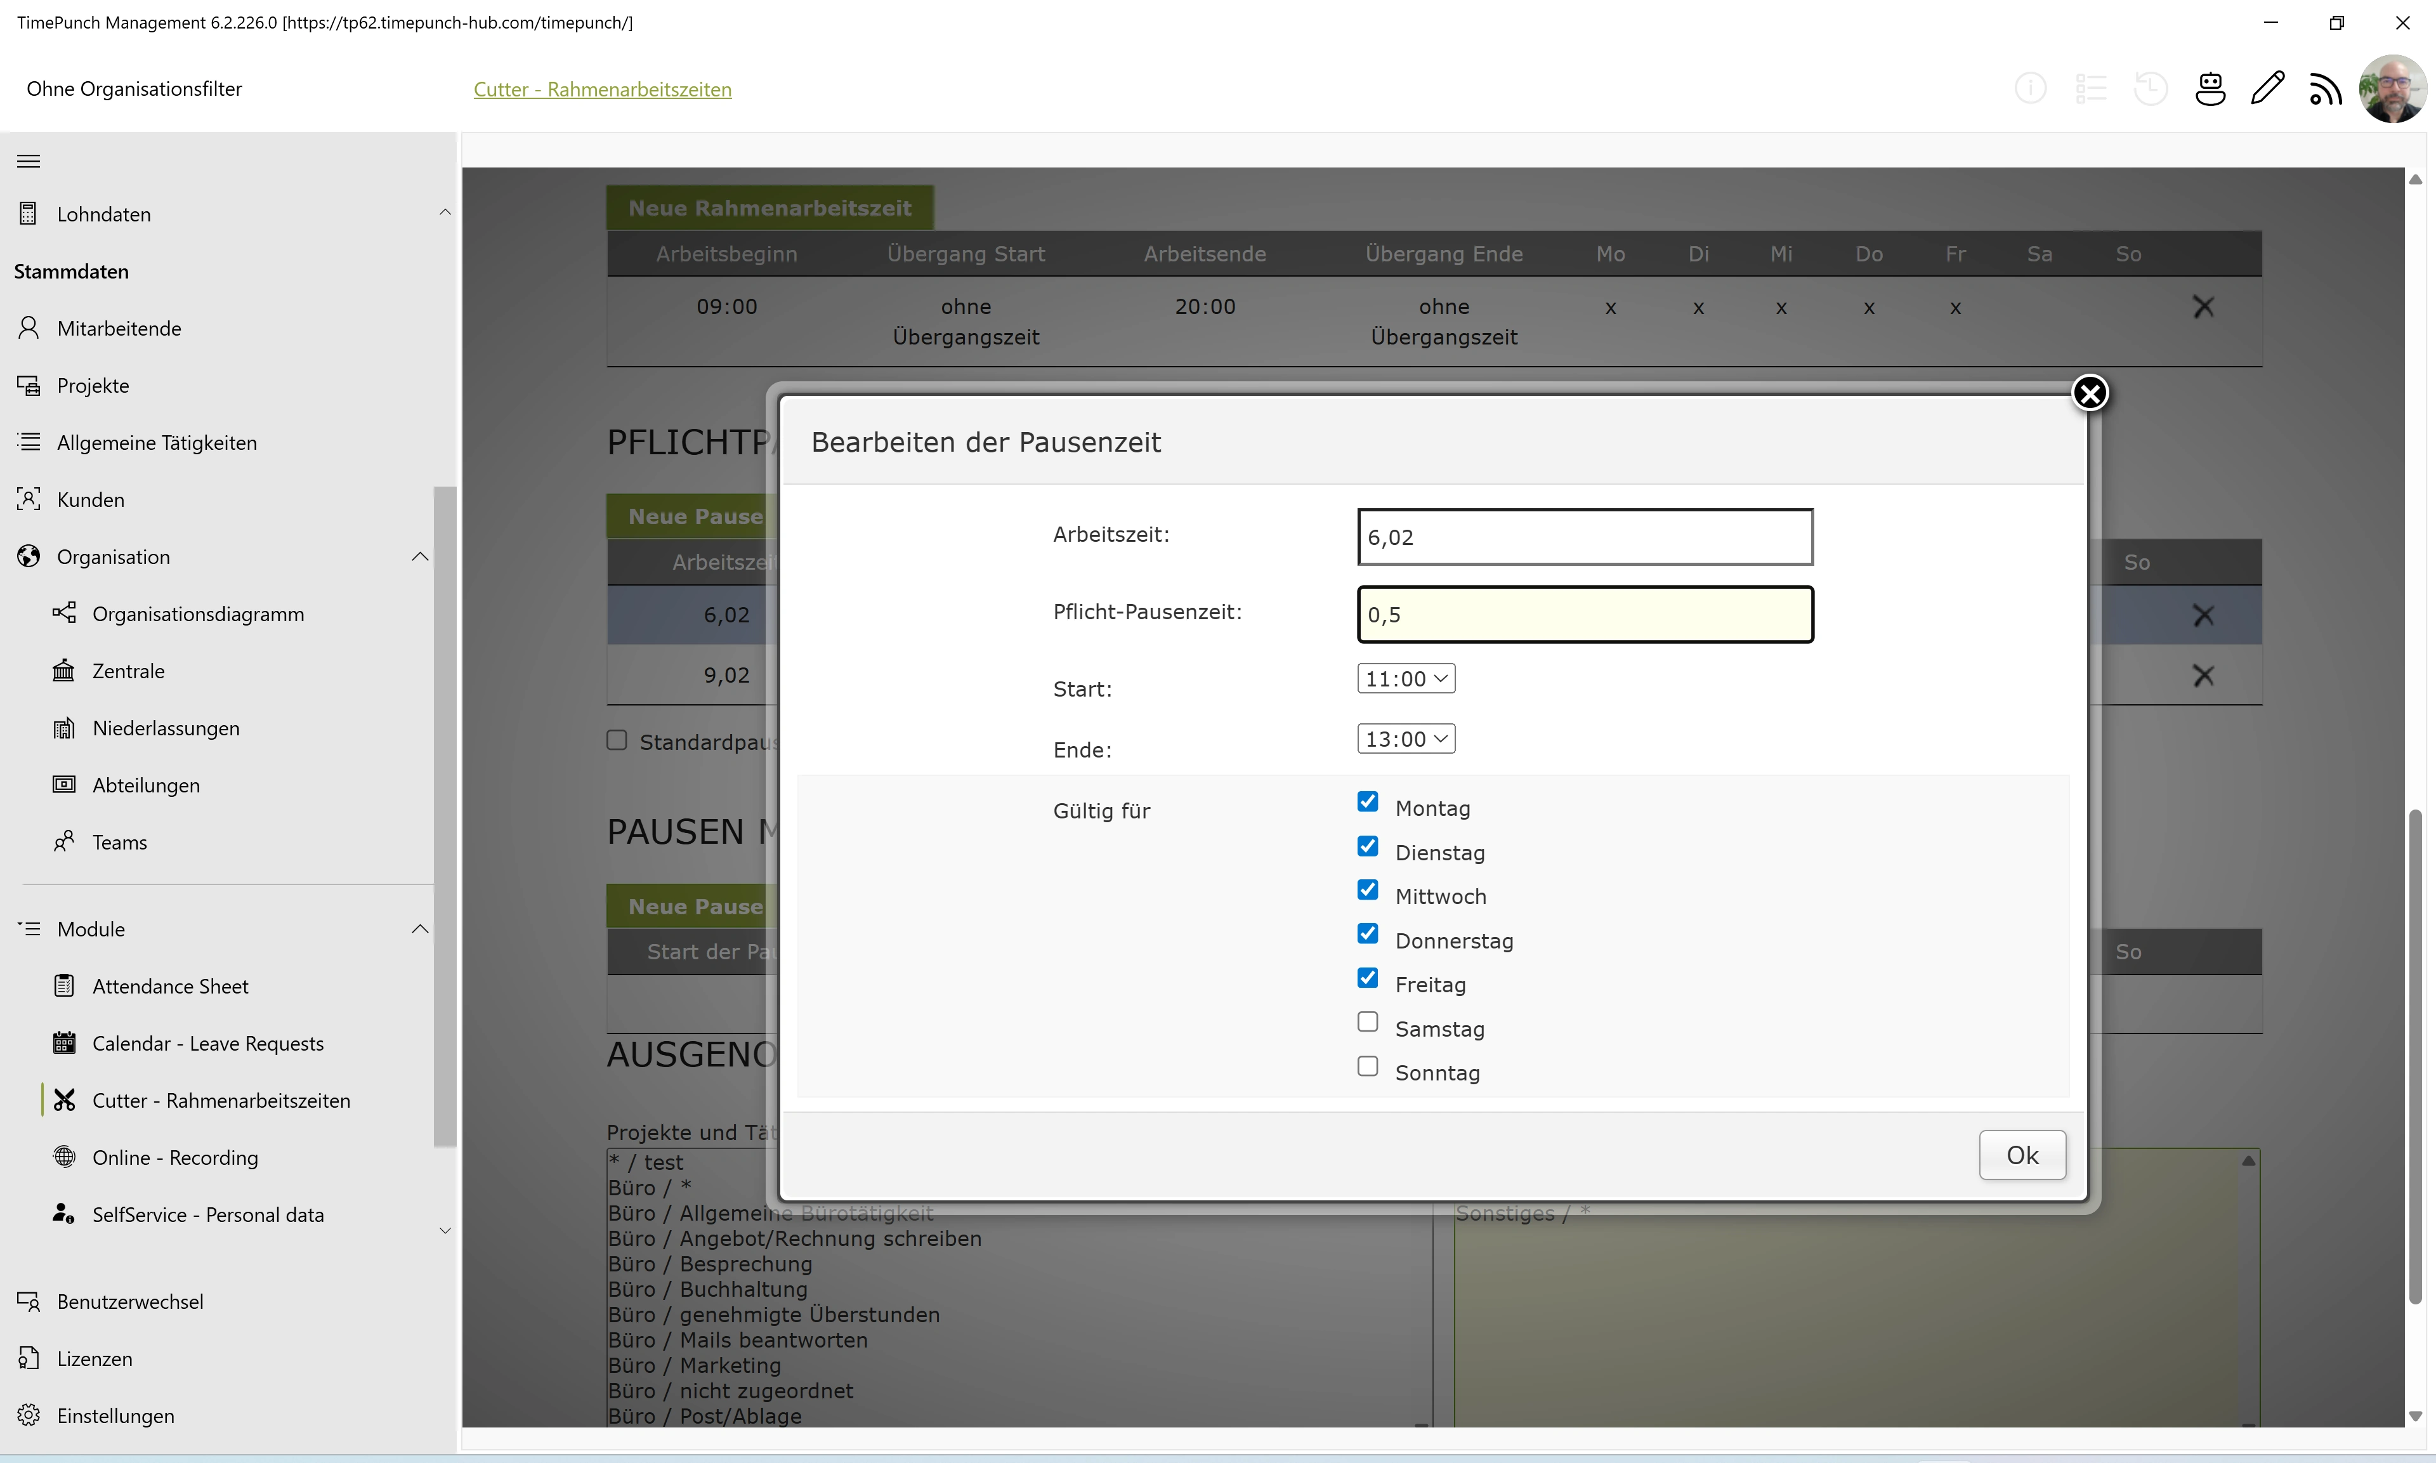Click the Einstellungen gear icon
Image resolution: width=2436 pixels, height=1463 pixels.
click(29, 1415)
